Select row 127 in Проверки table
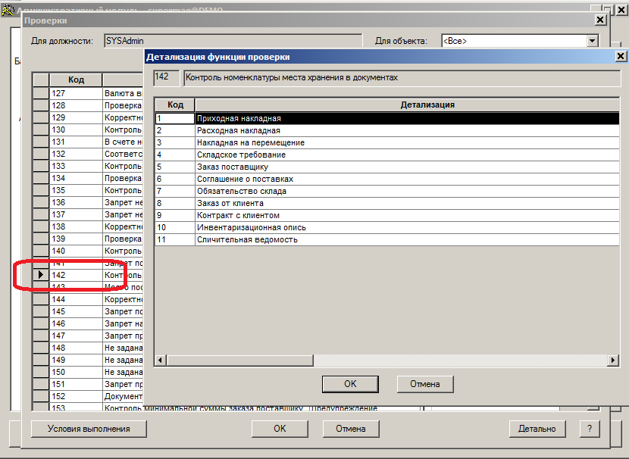This screenshot has width=629, height=459. click(87, 93)
